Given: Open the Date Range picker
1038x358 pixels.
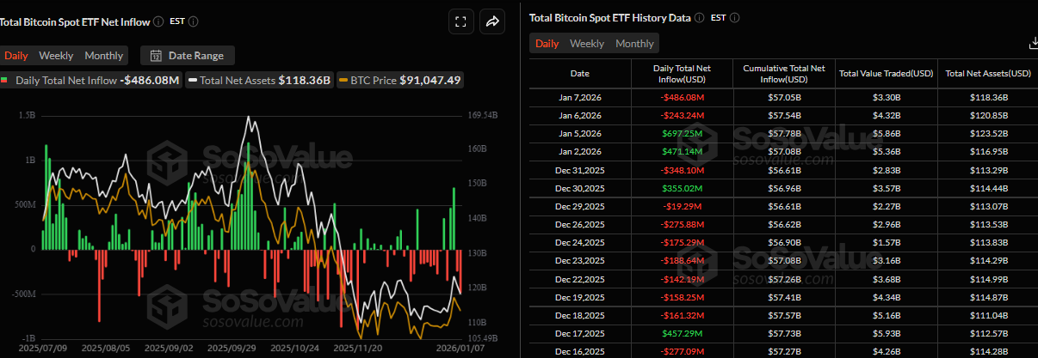Looking at the screenshot, I should click(187, 56).
